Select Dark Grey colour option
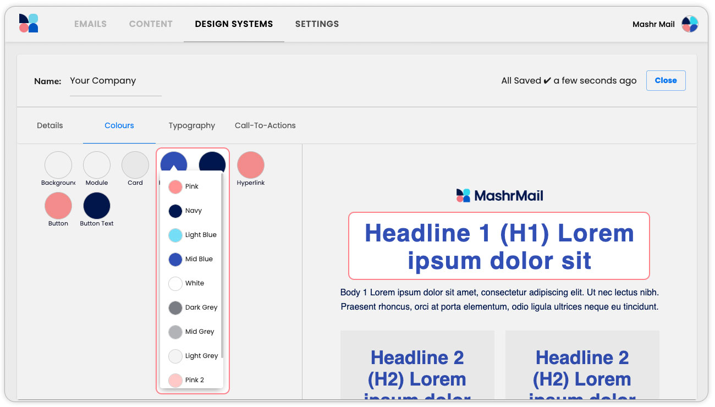The image size is (715, 407). click(x=193, y=307)
